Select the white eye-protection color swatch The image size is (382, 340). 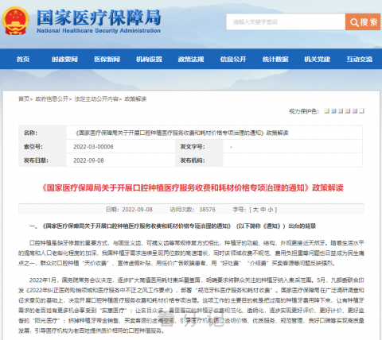tap(361, 111)
